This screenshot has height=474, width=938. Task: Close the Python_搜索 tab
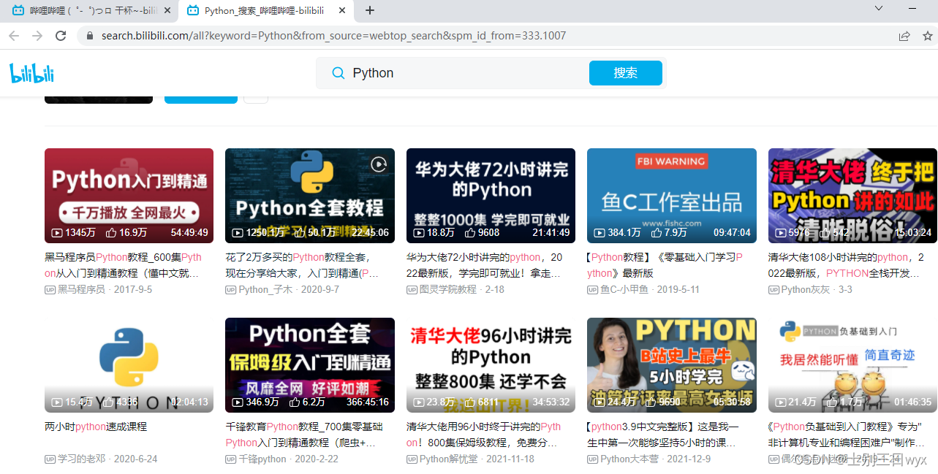341,10
